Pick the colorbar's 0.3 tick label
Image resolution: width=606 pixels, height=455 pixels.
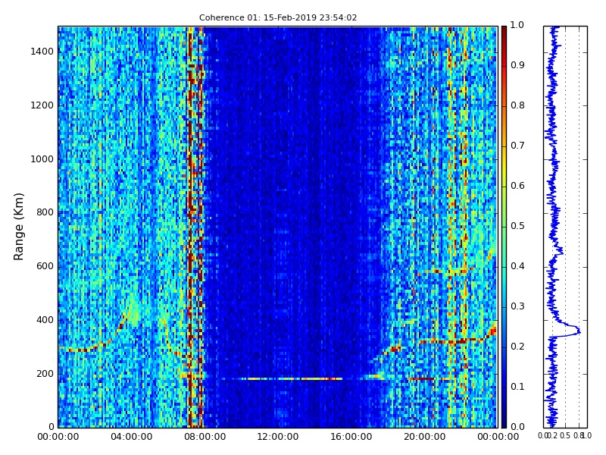pyautogui.click(x=517, y=306)
